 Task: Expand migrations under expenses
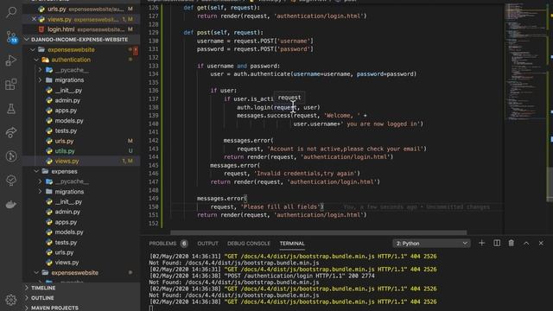(41, 192)
